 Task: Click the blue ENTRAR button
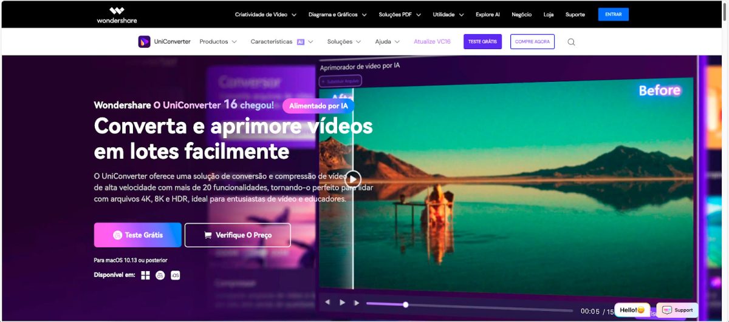point(613,15)
